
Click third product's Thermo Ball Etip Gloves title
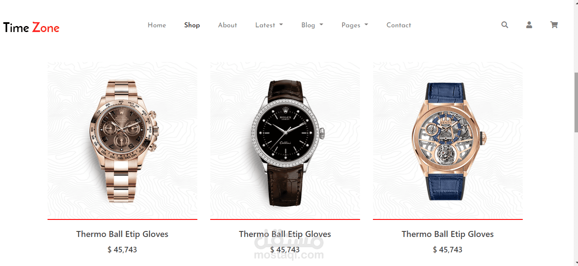448,234
